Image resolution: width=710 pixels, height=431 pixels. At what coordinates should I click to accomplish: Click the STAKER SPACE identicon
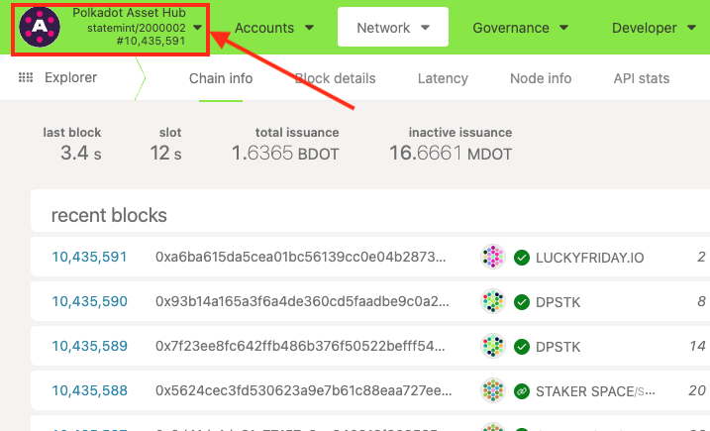click(493, 390)
